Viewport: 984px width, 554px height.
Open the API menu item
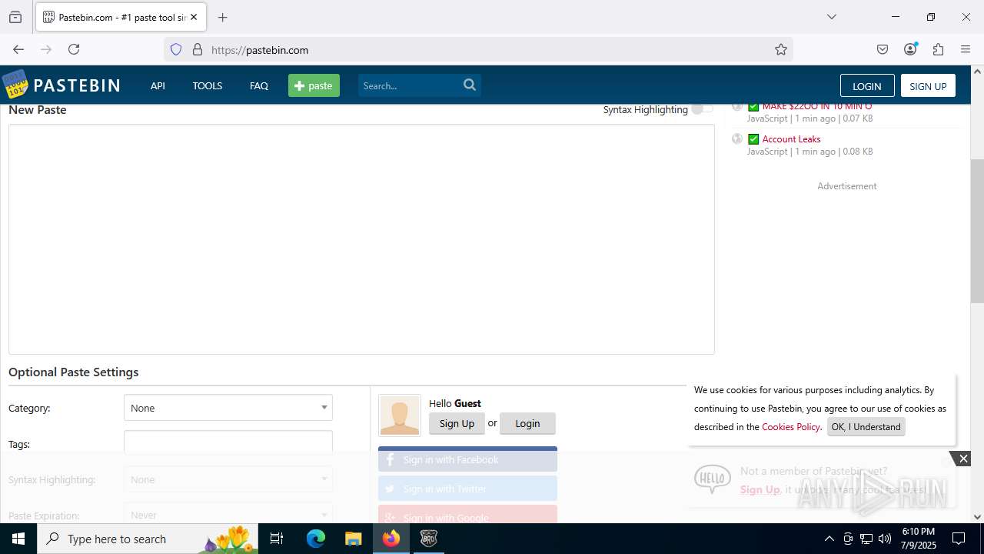(x=158, y=85)
